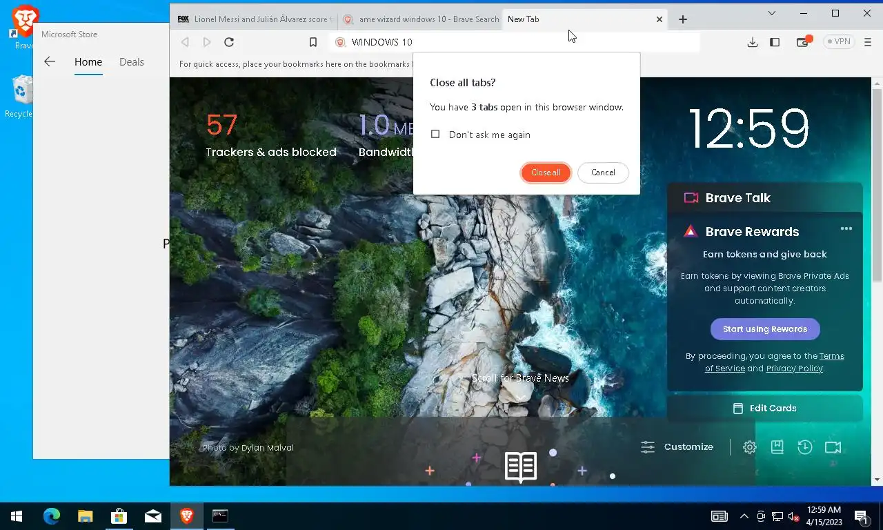
Task: Check the Don't ask me again box
Action: click(435, 135)
